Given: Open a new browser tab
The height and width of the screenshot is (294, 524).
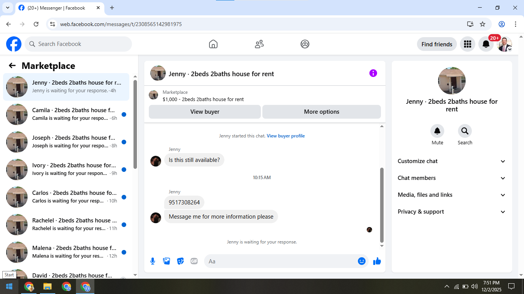Looking at the screenshot, I should 112,8.
